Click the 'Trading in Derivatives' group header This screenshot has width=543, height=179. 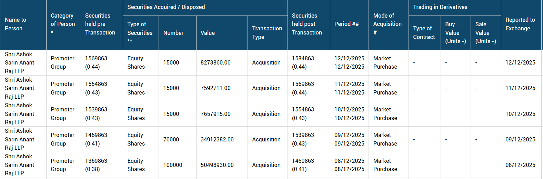440,7
